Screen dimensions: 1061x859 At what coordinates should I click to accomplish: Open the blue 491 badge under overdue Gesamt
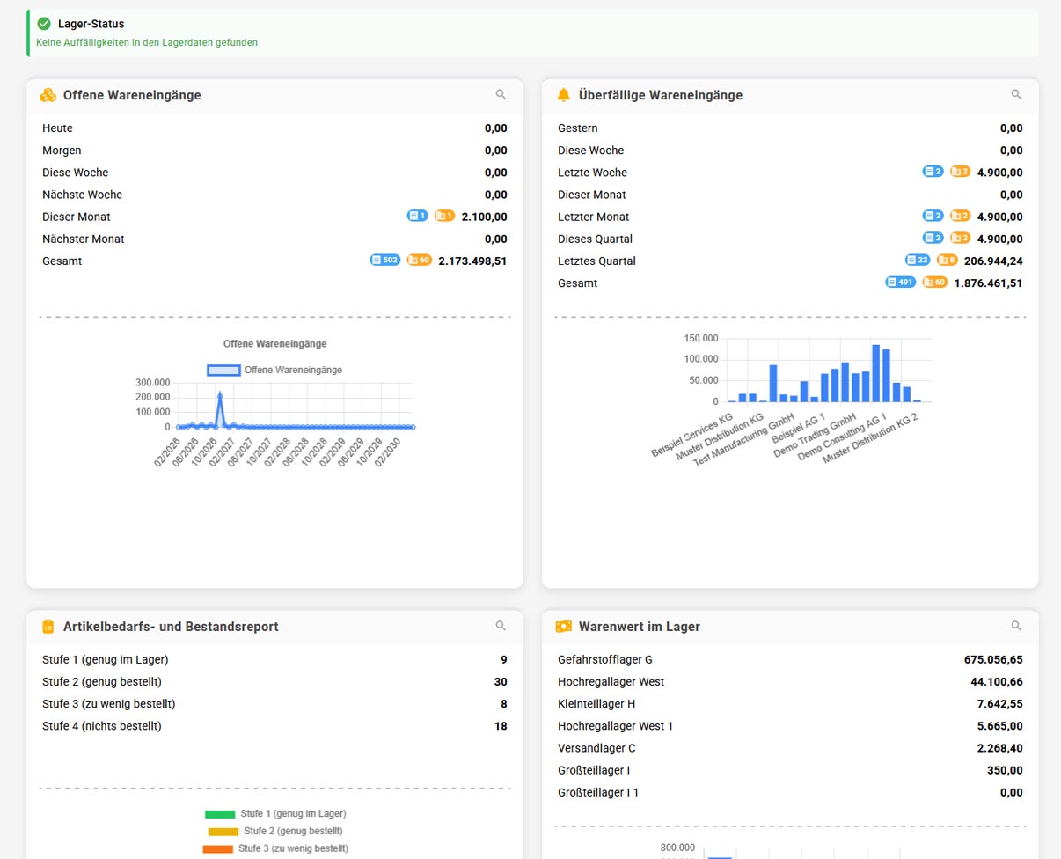pos(900,283)
